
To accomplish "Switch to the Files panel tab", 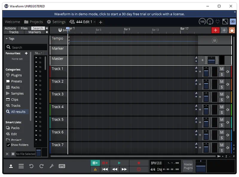I will click(x=24, y=28).
